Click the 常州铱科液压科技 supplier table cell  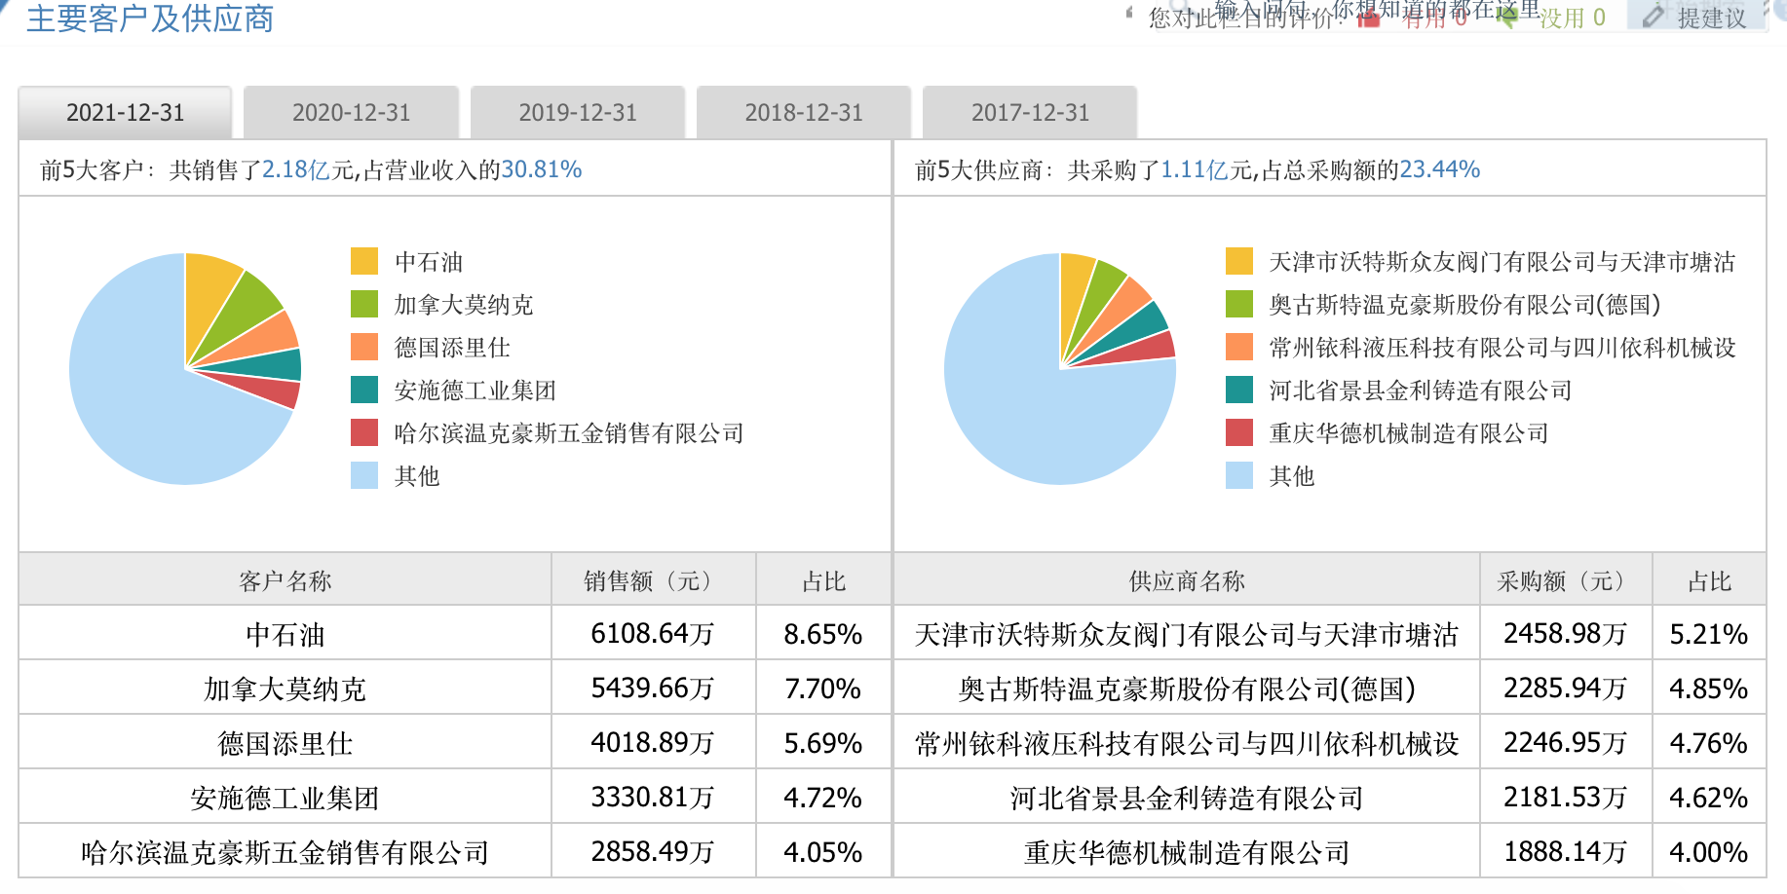pyautogui.click(x=1187, y=743)
